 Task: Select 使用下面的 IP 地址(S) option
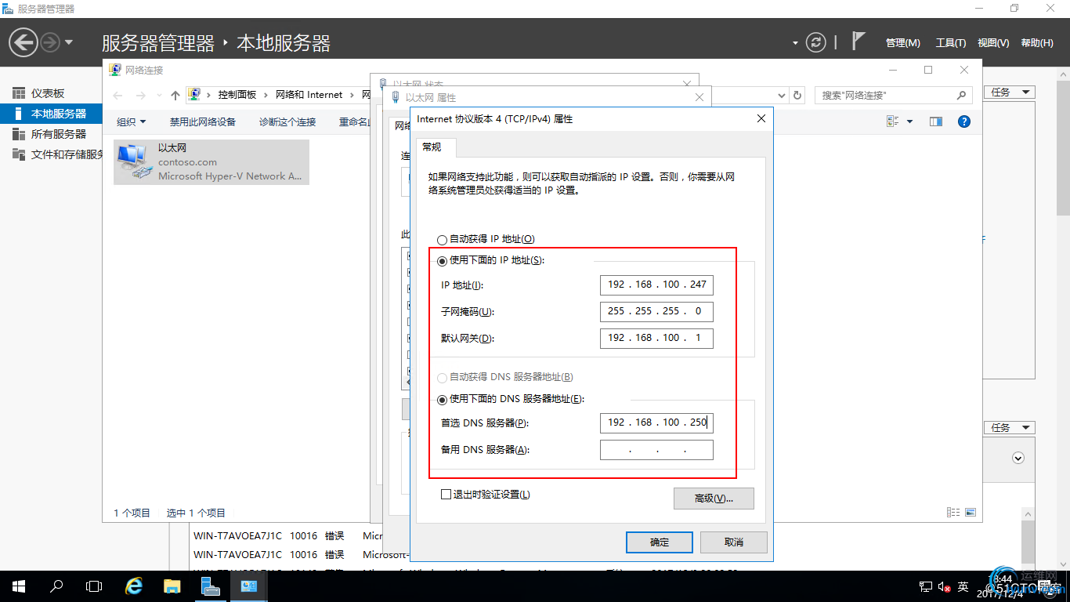coord(442,261)
